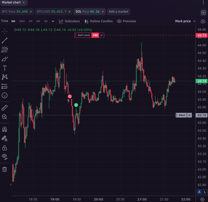
Task: Click the 44.14 current price tag
Action: pos(202,81)
